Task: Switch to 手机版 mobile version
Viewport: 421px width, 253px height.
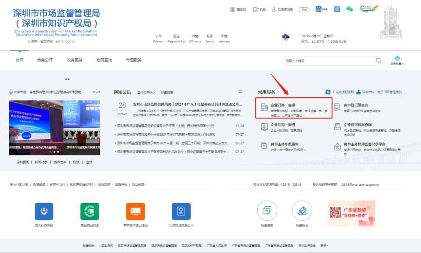Action: tap(260, 9)
